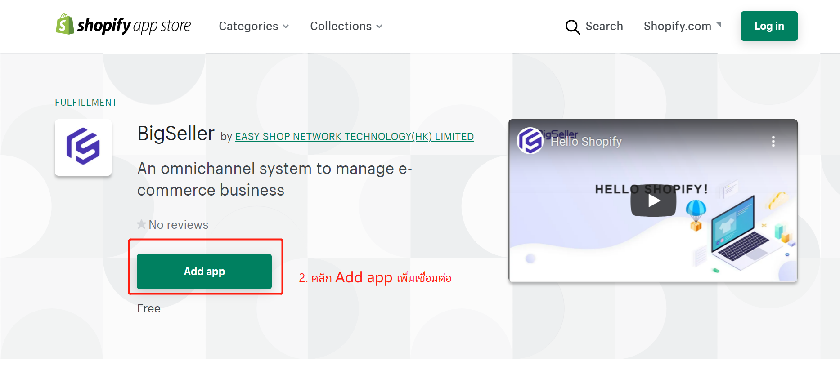Click the Hello Shopify video title
The image size is (840, 370).
586,142
